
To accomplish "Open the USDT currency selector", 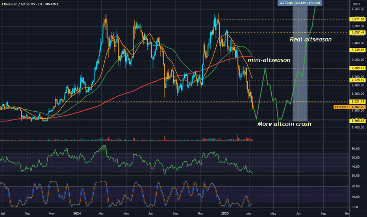I will click(356, 4).
